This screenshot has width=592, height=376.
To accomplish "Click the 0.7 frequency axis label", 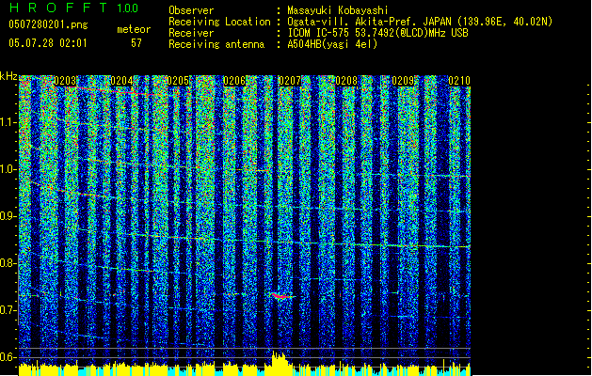I will click(x=8, y=310).
